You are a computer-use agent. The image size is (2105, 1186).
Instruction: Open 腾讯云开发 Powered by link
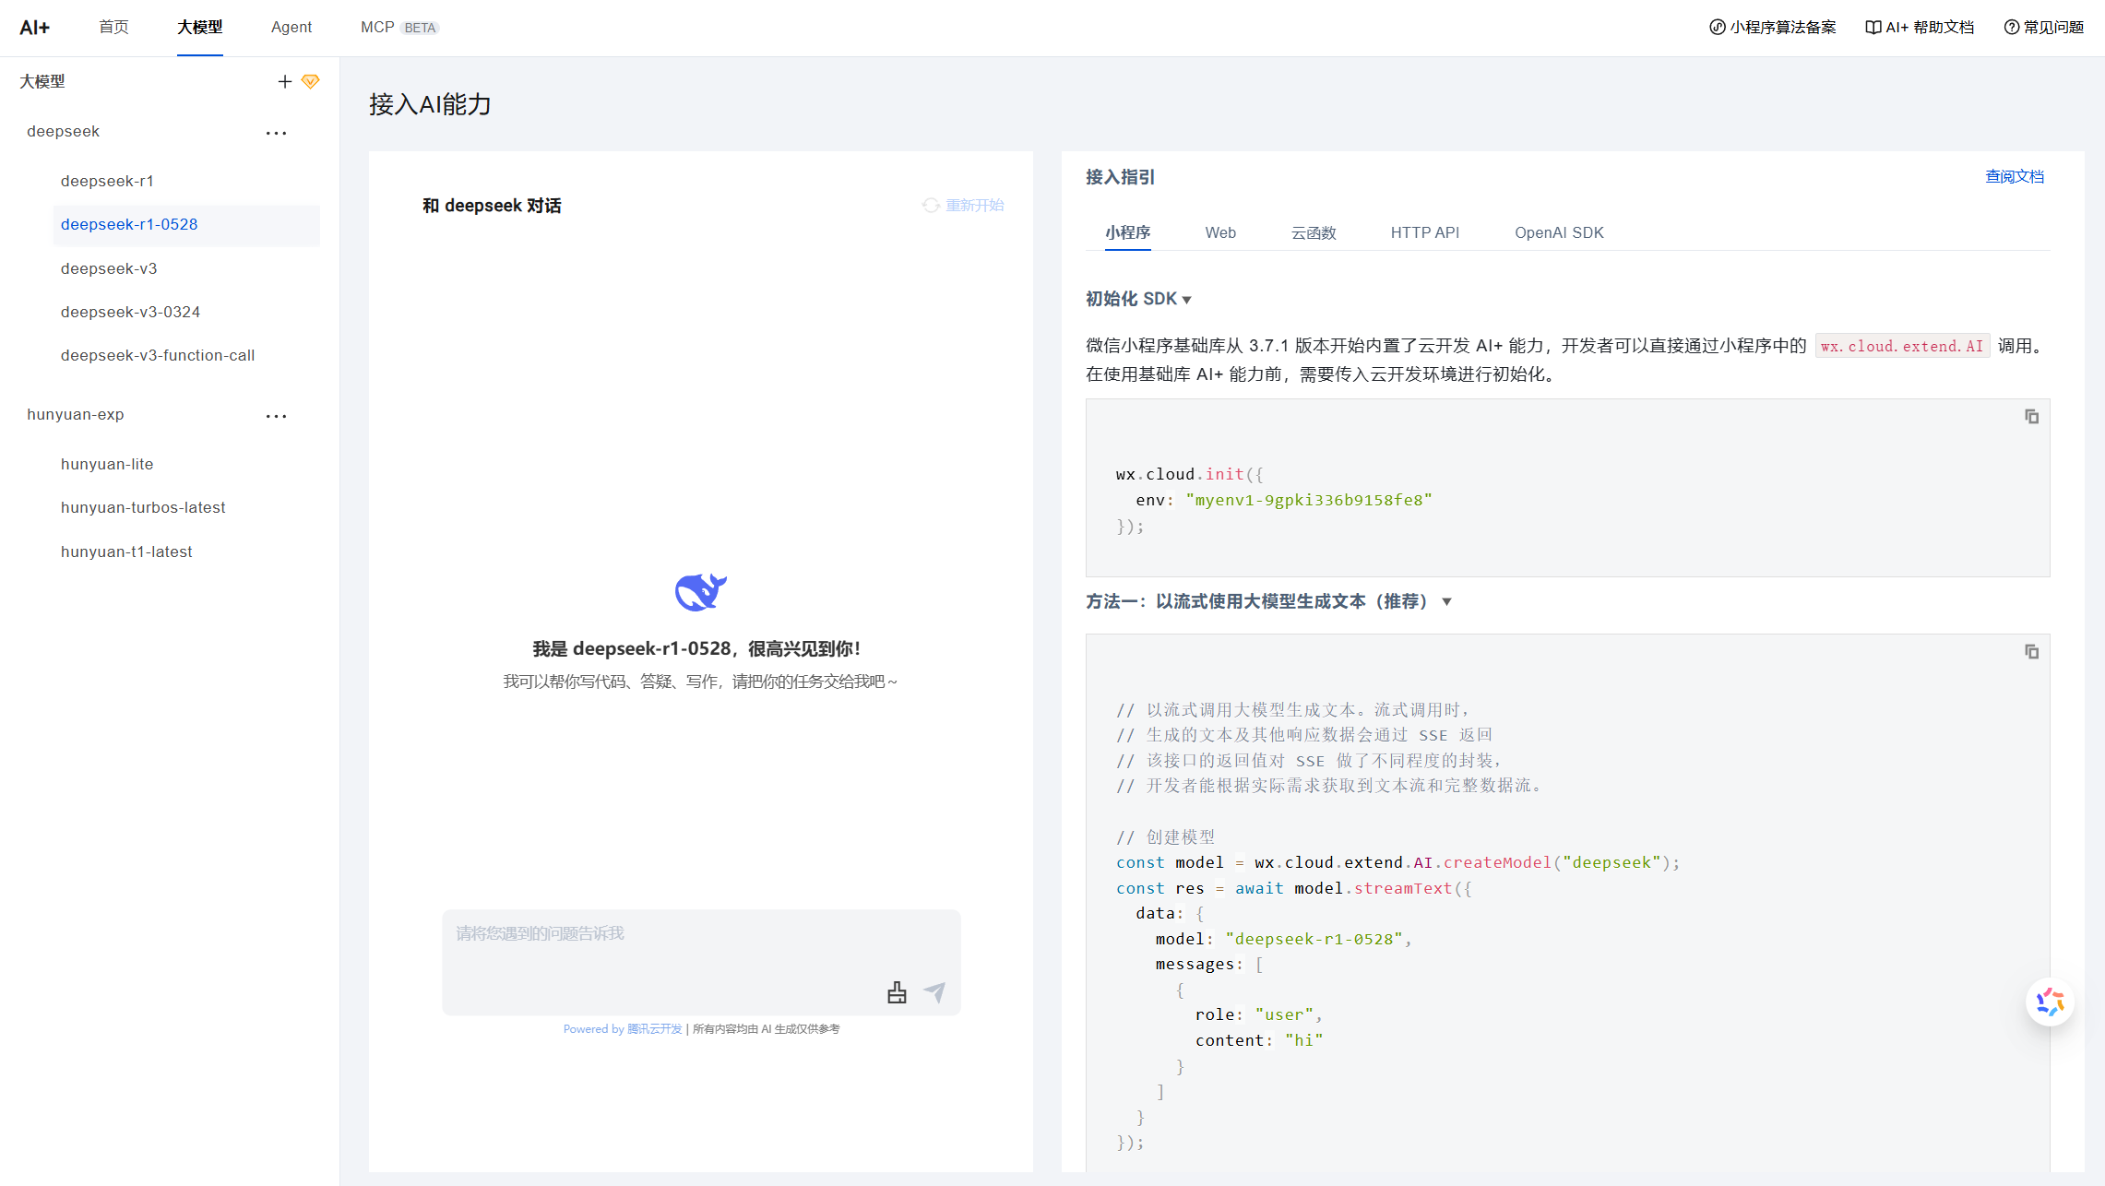pyautogui.click(x=654, y=1029)
